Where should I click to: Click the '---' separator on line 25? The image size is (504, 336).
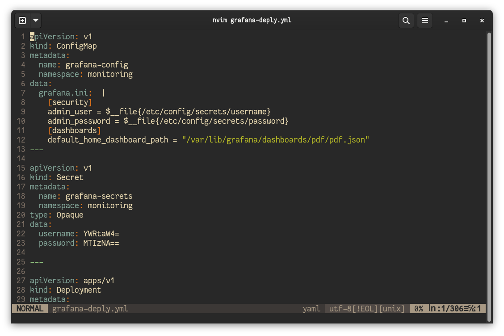[36, 262]
